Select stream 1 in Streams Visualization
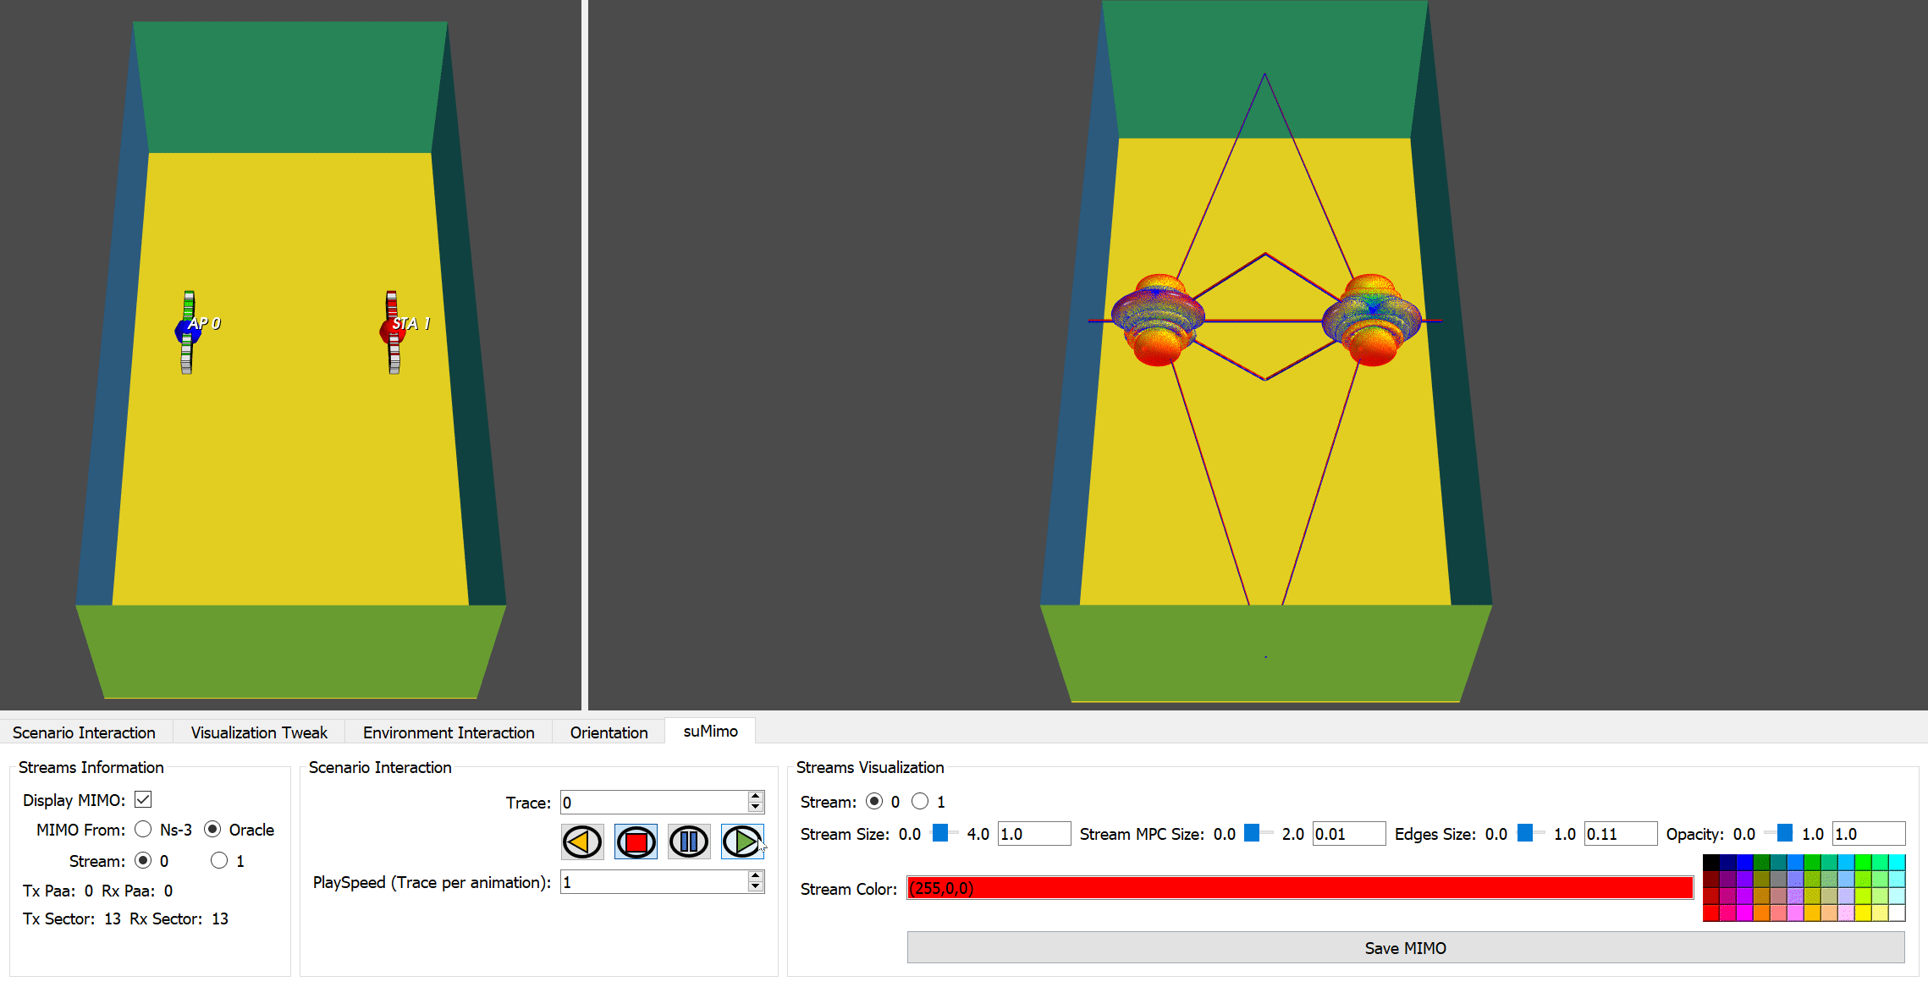 coord(920,801)
